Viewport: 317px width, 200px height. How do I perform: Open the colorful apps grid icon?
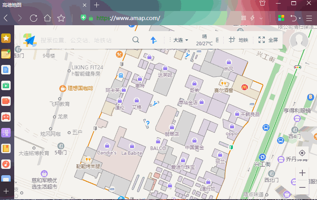tap(281, 18)
